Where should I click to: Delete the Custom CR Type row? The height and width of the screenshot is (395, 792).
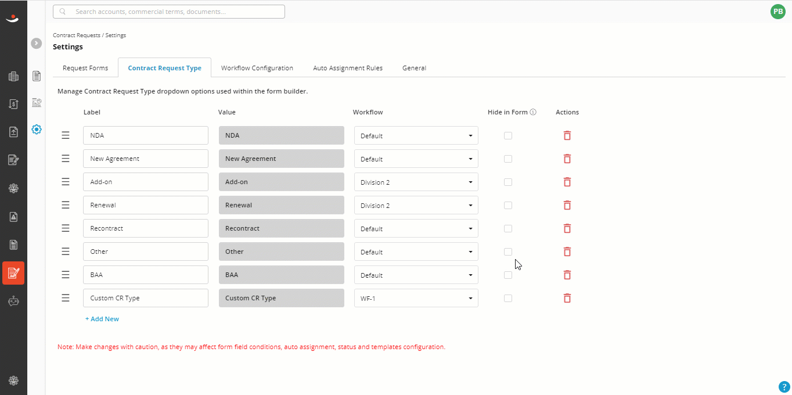[567, 298]
